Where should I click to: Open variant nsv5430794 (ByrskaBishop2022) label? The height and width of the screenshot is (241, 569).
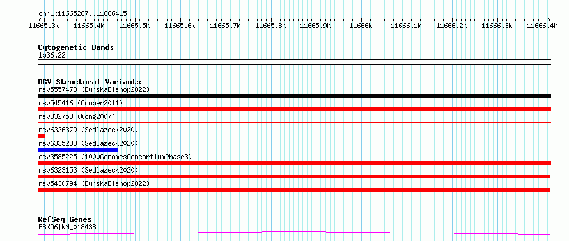93,183
